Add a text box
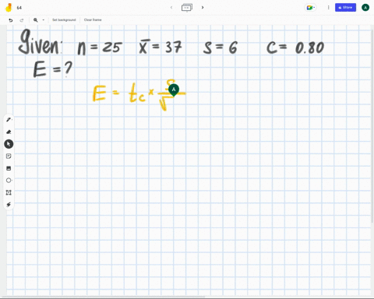This screenshot has height=299, width=374. point(9,192)
